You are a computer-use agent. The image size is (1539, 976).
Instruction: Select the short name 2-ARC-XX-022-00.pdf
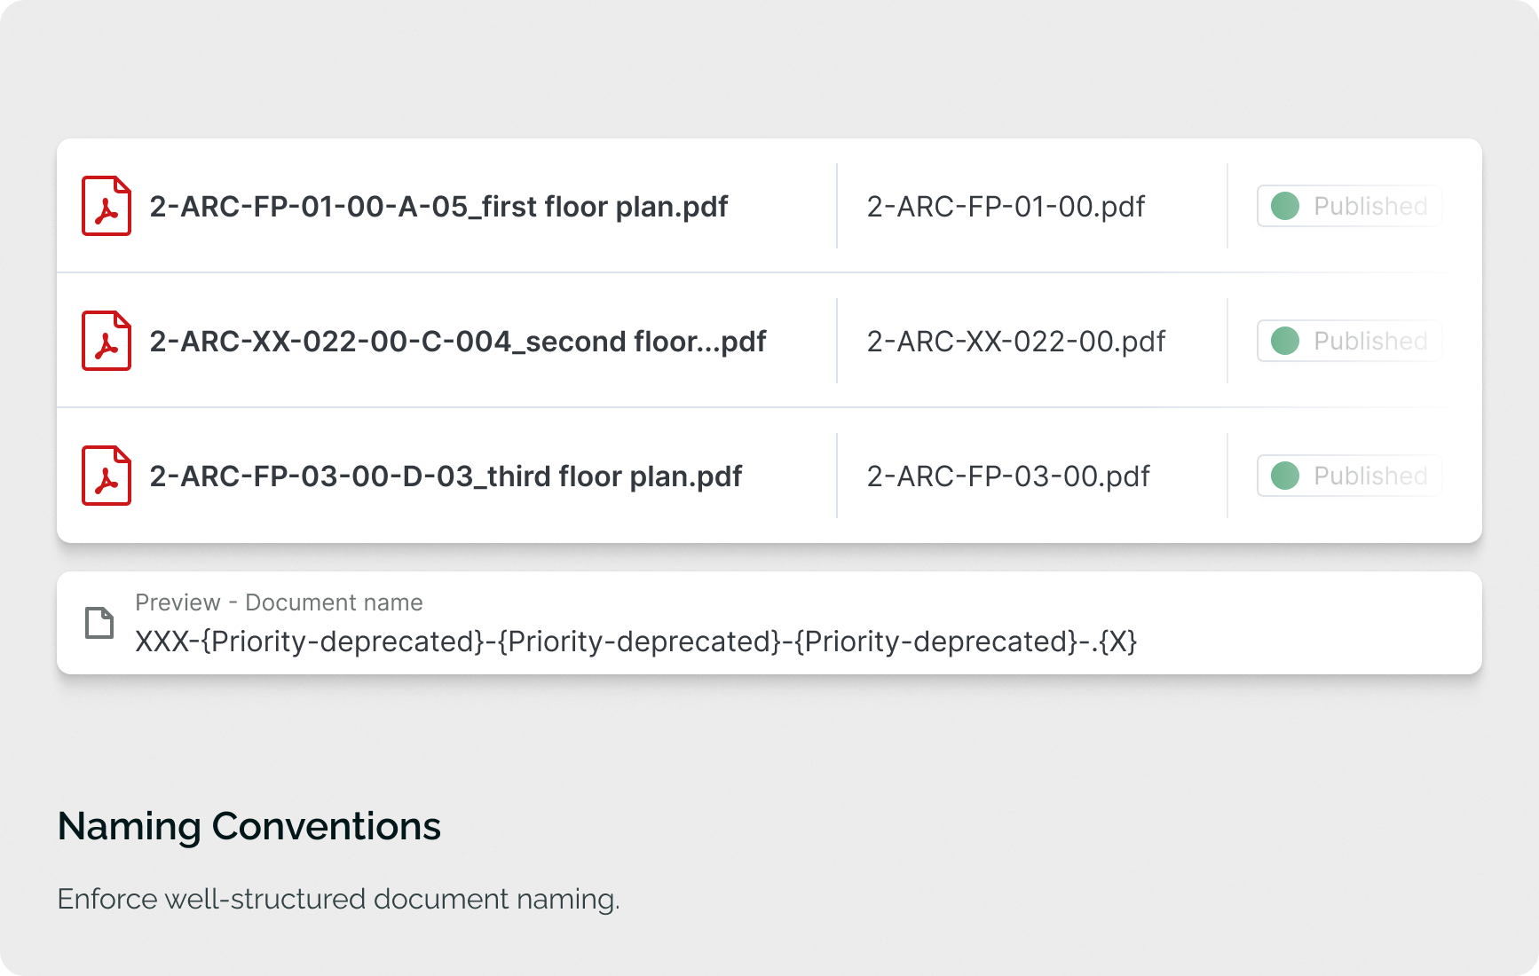click(x=1016, y=342)
